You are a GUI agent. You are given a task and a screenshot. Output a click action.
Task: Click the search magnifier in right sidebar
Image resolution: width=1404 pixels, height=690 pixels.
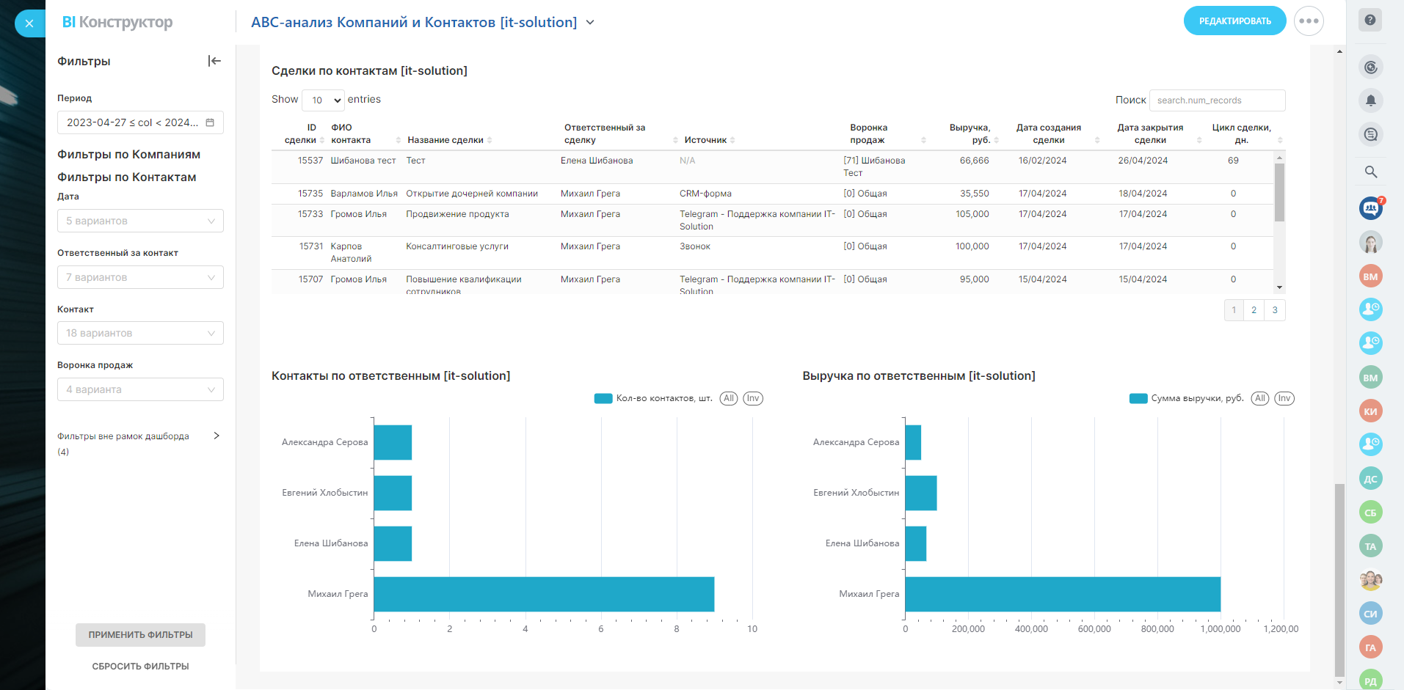[1370, 172]
